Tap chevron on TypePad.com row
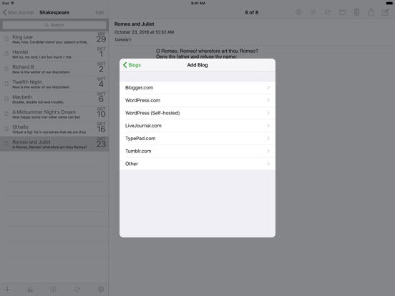 pos(268,139)
